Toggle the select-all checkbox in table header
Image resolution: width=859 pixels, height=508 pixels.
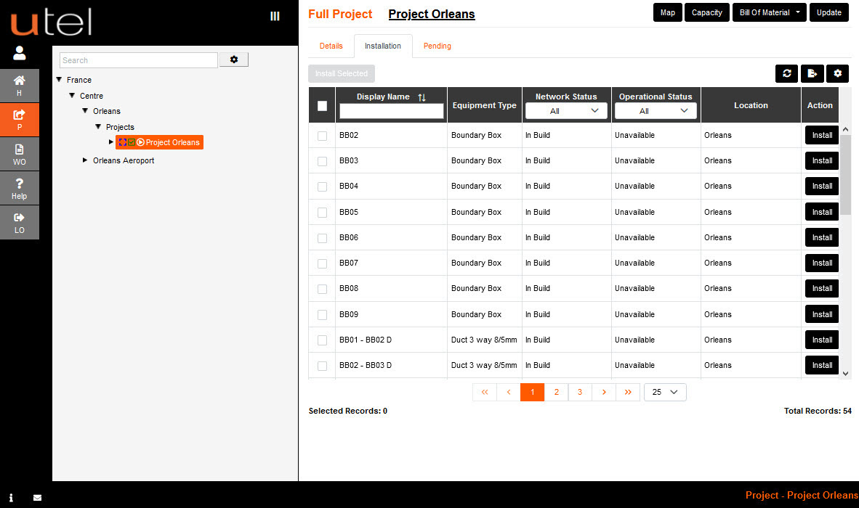[322, 105]
